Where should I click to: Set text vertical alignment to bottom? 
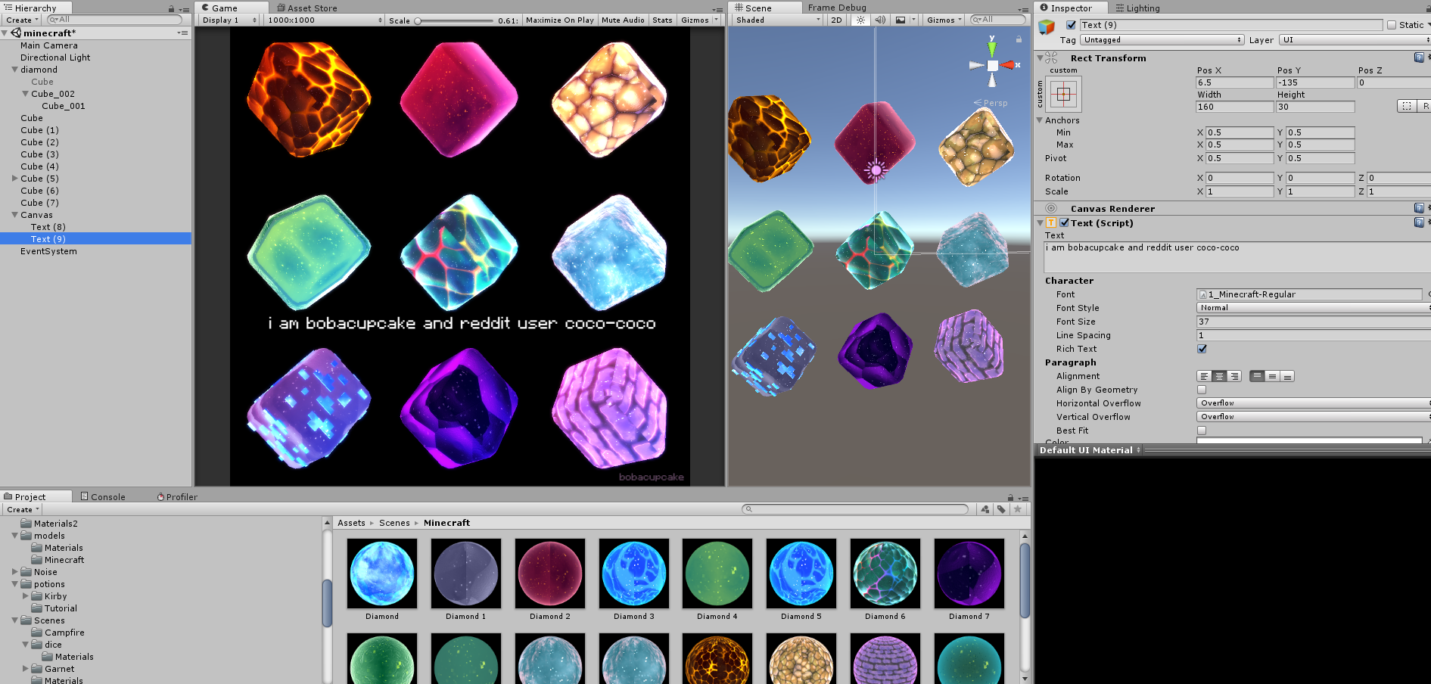[x=1287, y=376]
